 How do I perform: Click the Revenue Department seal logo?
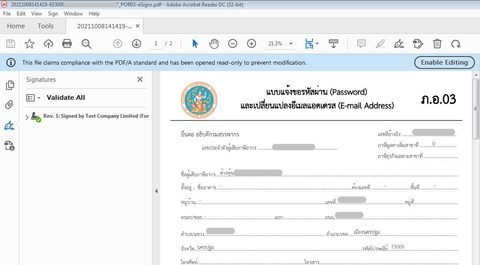tap(199, 100)
